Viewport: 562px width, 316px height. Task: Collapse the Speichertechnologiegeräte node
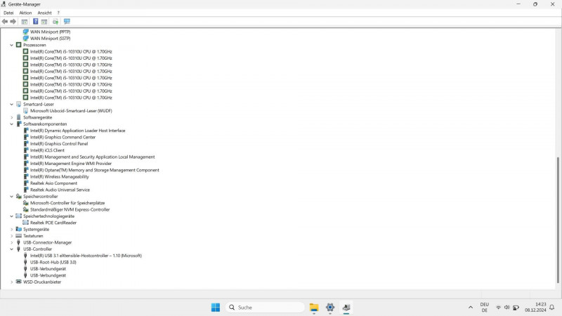pos(11,216)
